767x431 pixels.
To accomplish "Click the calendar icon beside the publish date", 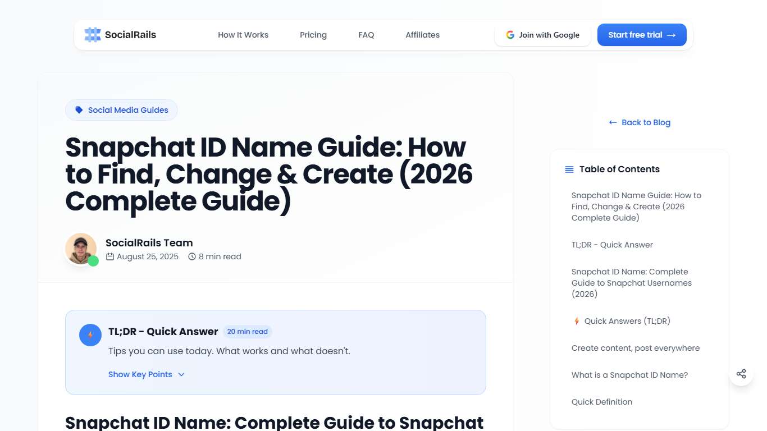I will click(110, 256).
